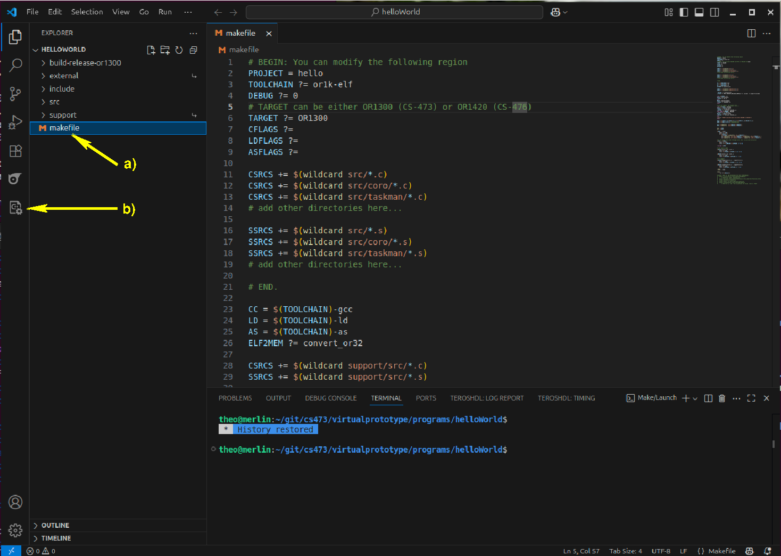
Task: Open the File menu
Action: [x=32, y=12]
